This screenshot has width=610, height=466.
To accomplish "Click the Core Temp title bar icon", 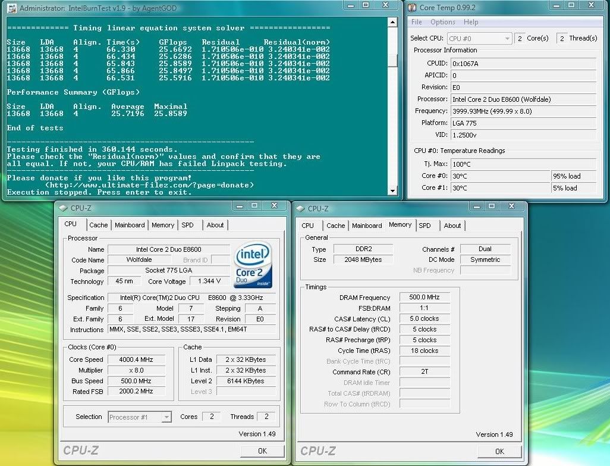I will pyautogui.click(x=412, y=7).
